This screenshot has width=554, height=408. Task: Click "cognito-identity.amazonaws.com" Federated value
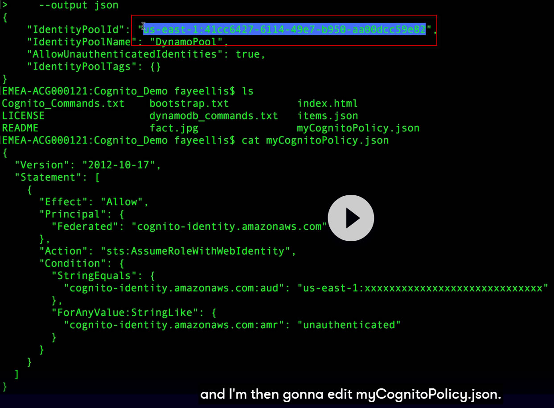point(229,226)
